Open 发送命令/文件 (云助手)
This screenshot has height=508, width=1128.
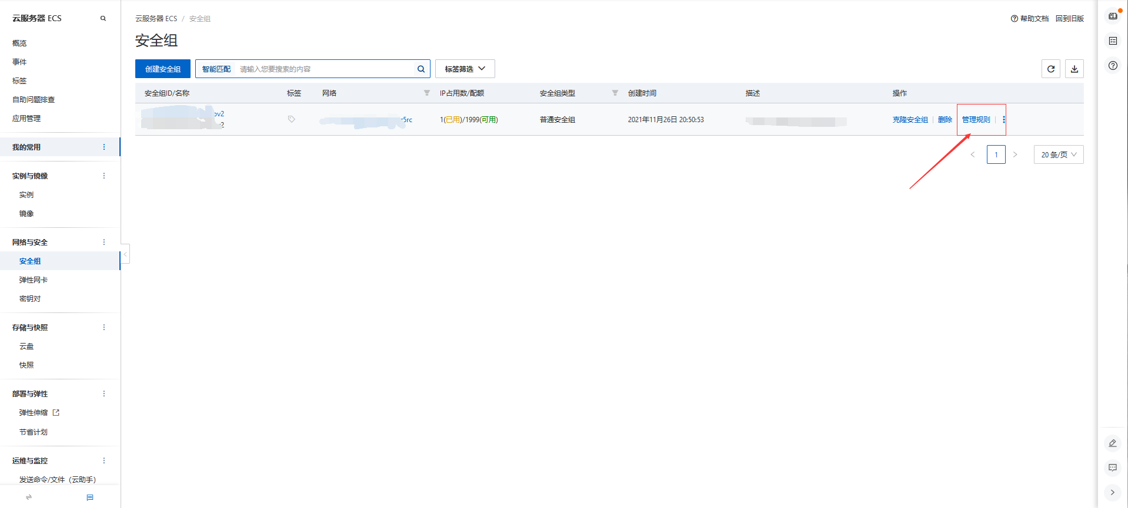(x=58, y=479)
